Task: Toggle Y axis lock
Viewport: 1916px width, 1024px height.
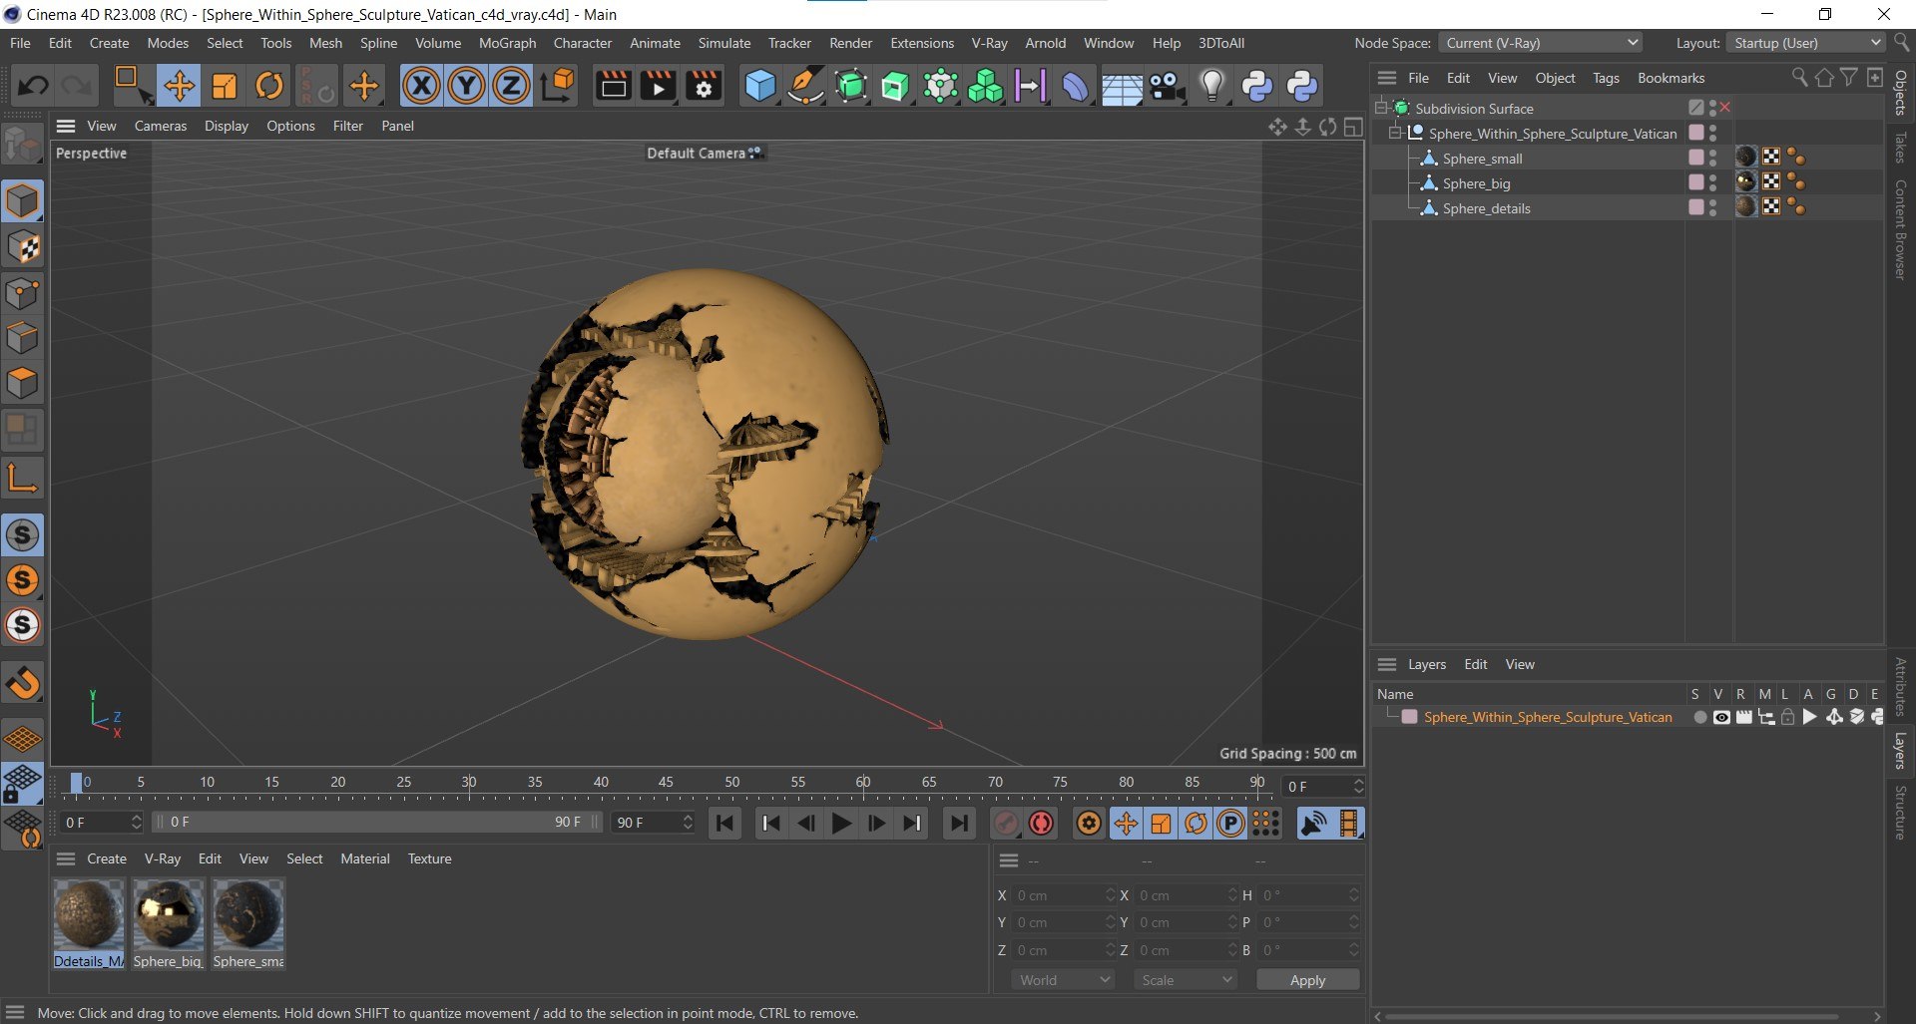Action: point(466,86)
